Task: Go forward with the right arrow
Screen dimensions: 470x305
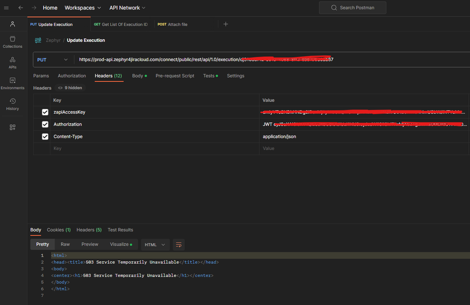Action: pyautogui.click(x=34, y=8)
